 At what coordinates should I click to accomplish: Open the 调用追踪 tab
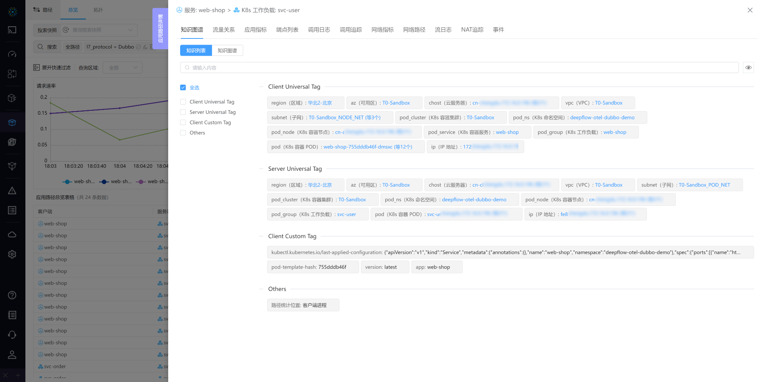coord(351,30)
